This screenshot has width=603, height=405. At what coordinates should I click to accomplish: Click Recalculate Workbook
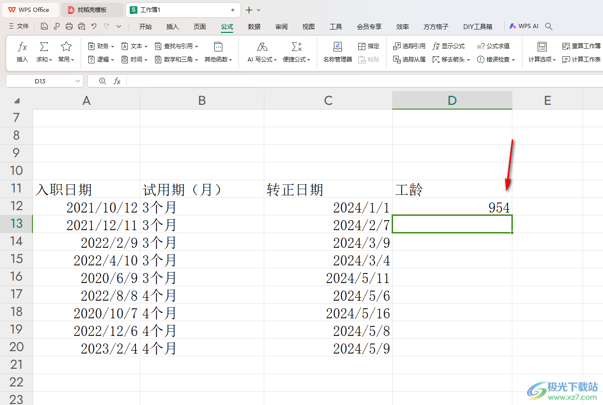point(582,46)
